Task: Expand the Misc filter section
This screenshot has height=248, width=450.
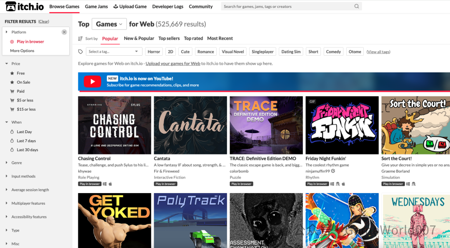Action: [7, 244]
